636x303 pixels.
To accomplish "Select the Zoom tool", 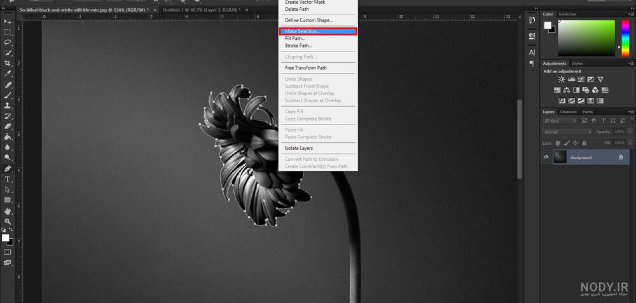I will point(7,222).
